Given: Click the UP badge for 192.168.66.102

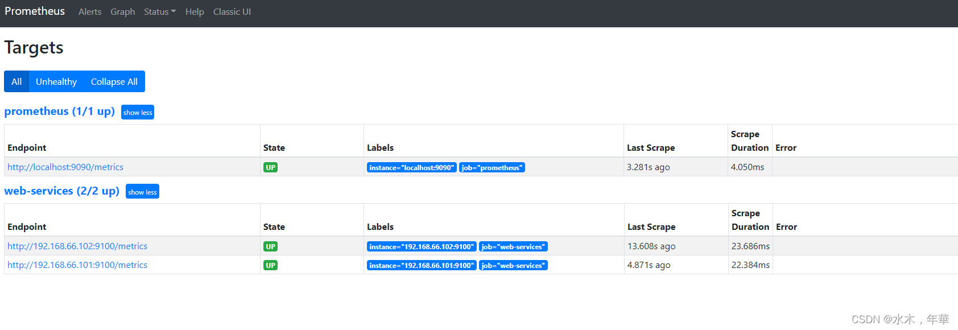Looking at the screenshot, I should (270, 246).
